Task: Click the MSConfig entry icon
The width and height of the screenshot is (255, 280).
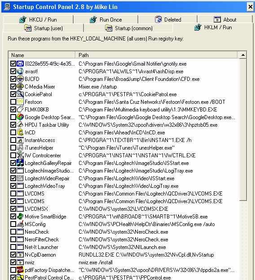Action: click(x=20, y=224)
